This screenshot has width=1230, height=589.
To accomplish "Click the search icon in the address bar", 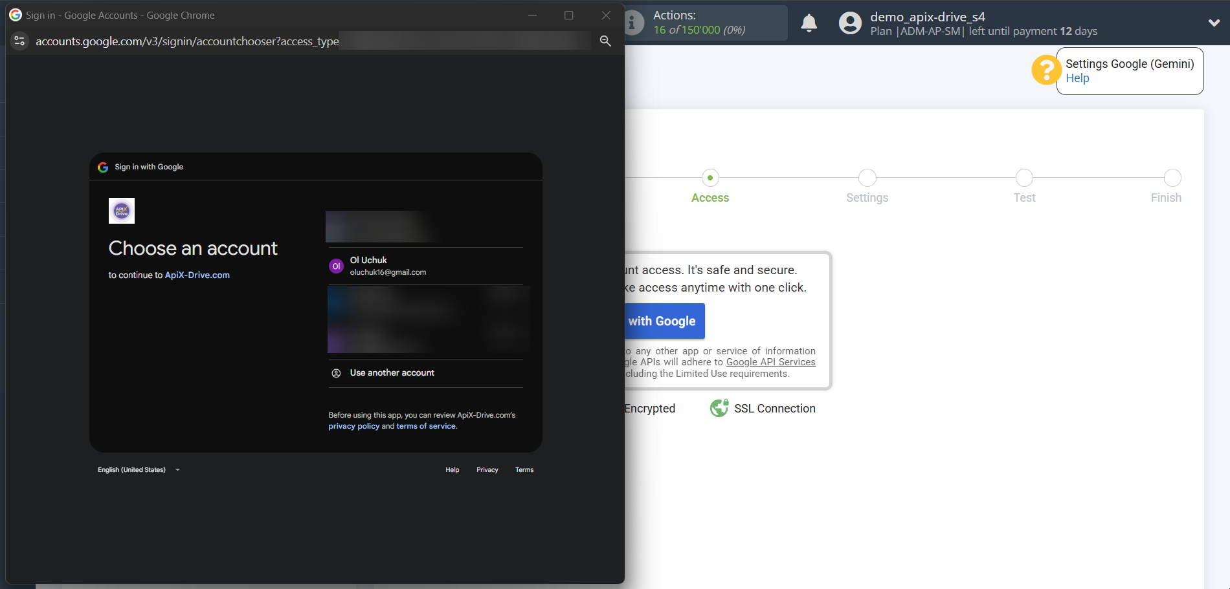I will tap(605, 41).
